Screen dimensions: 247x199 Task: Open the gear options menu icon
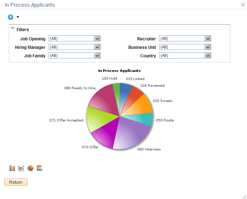[x=11, y=17]
